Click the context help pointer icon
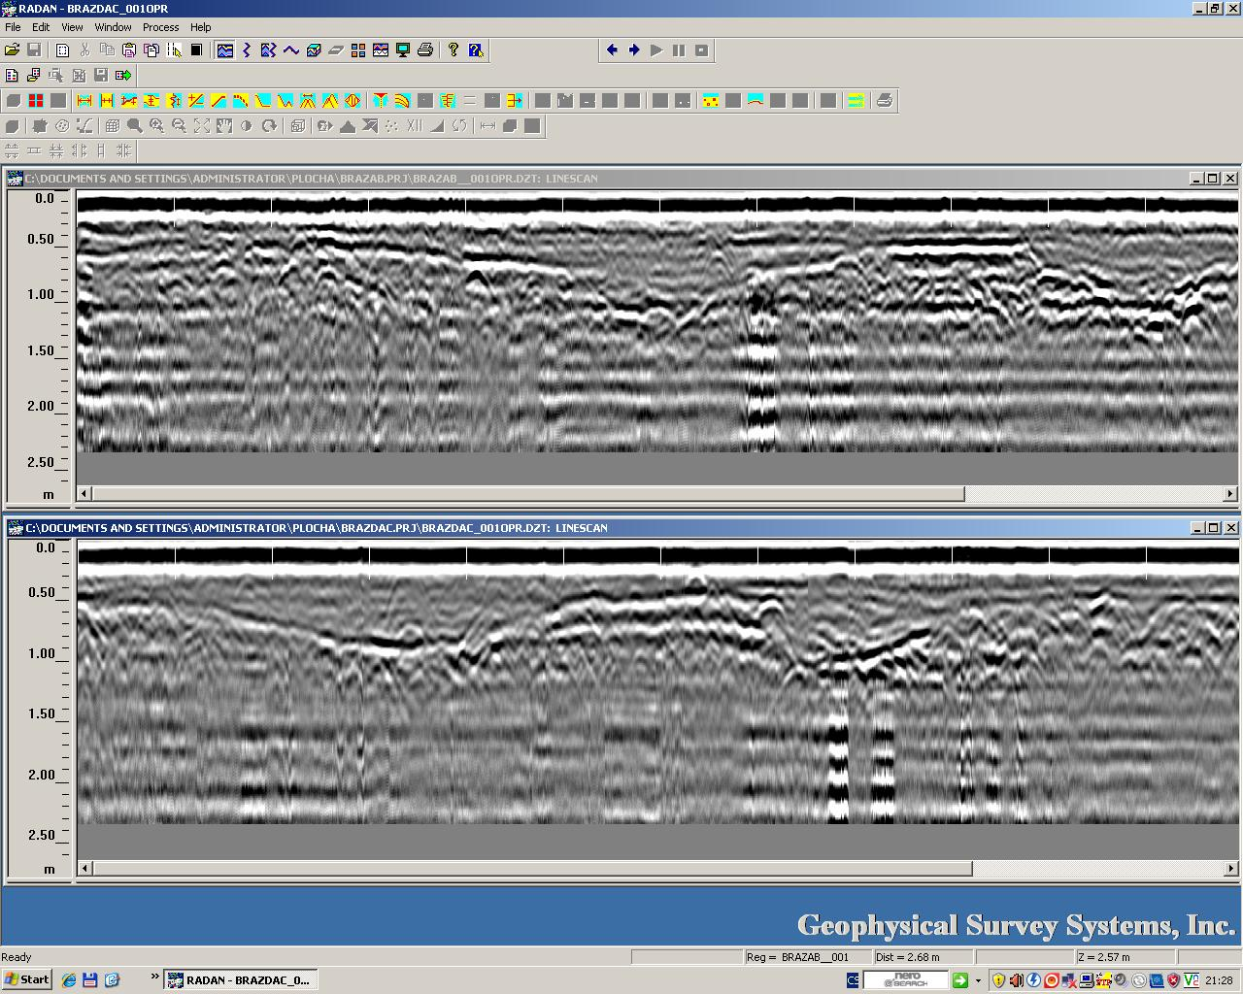This screenshot has width=1243, height=994. [x=476, y=50]
